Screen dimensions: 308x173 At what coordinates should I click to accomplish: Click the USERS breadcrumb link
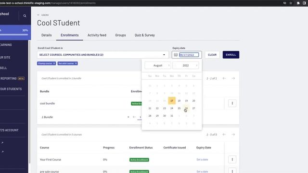click(45, 15)
